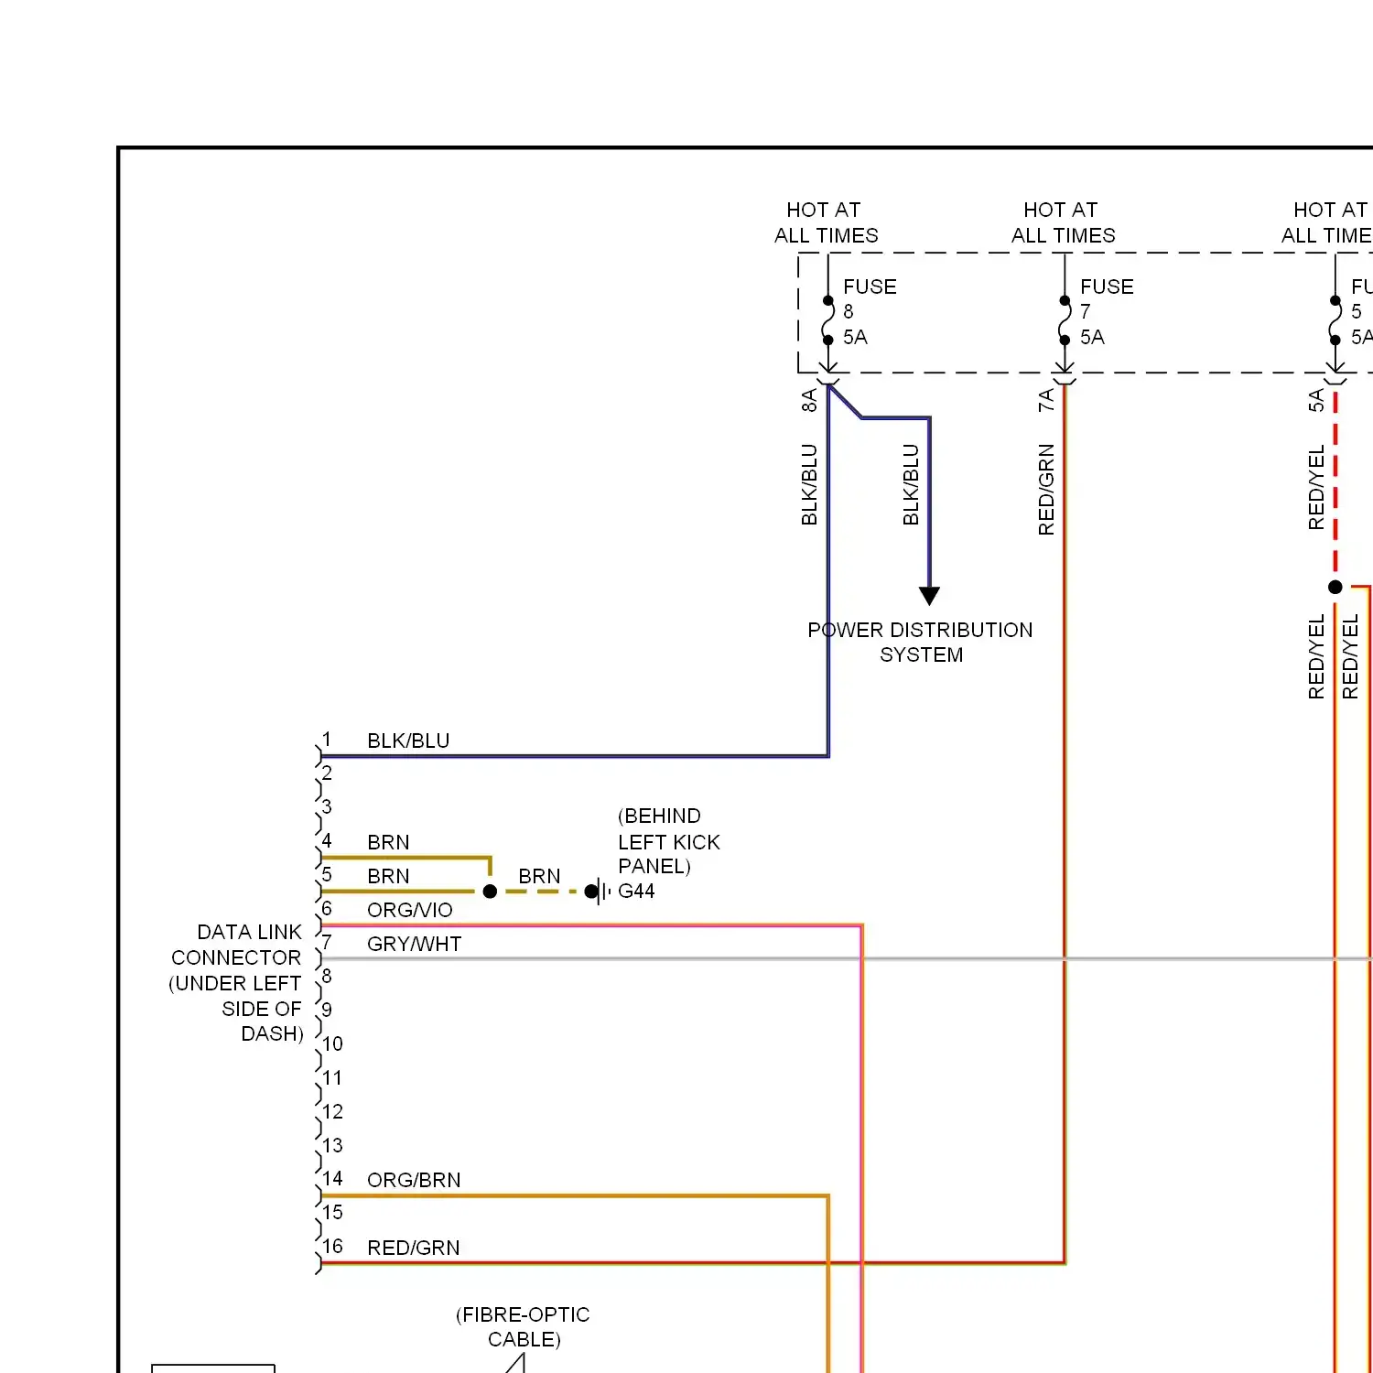Viewport: 1373px width, 1373px height.
Task: Click connector pin number 8
Action: click(x=327, y=976)
